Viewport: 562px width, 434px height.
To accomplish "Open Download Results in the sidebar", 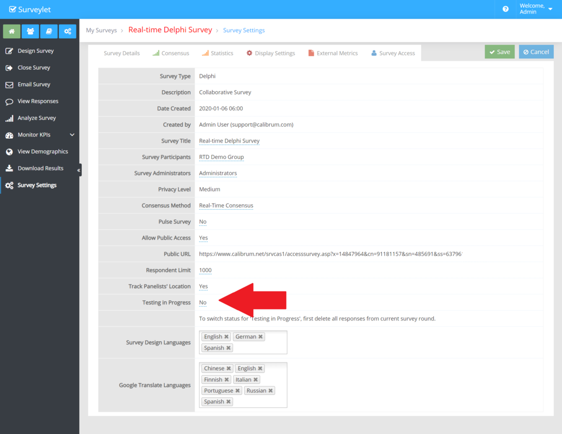I will point(40,168).
